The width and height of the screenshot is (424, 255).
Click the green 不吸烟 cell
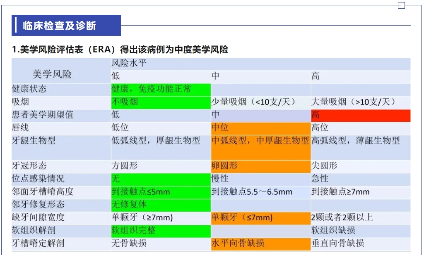click(161, 102)
